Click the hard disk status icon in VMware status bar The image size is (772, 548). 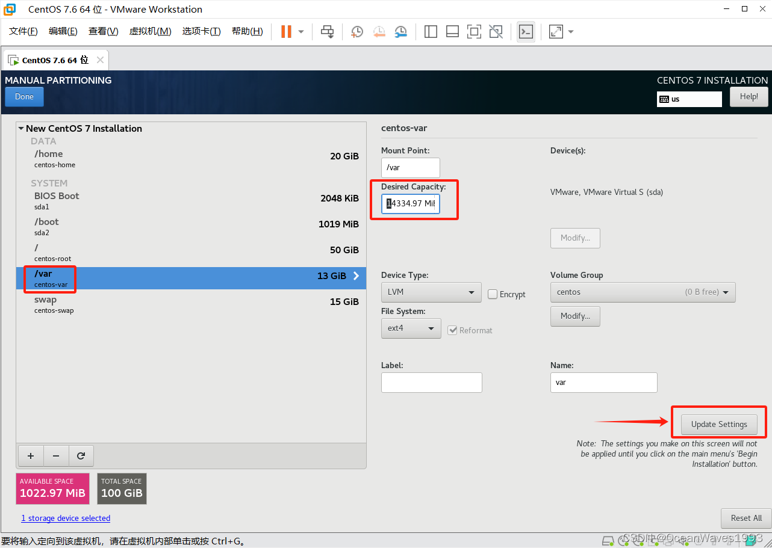click(x=609, y=540)
